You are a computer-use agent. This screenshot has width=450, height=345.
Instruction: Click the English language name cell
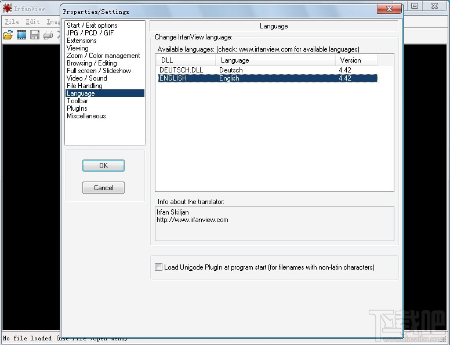coord(229,78)
